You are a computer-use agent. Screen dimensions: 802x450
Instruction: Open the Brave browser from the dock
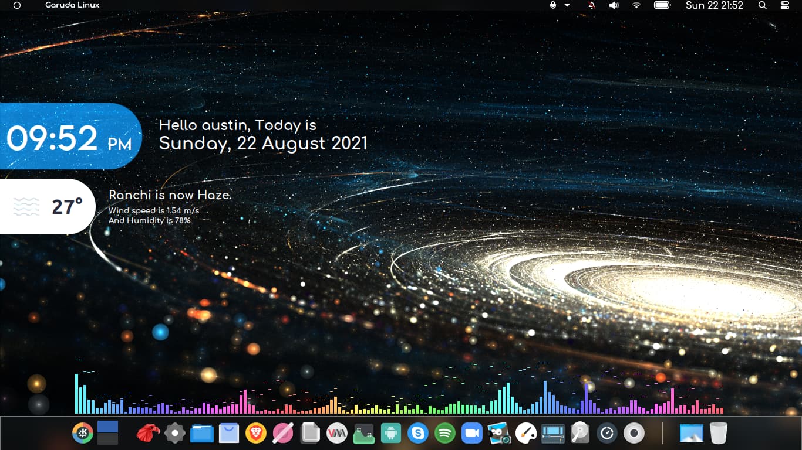click(256, 433)
